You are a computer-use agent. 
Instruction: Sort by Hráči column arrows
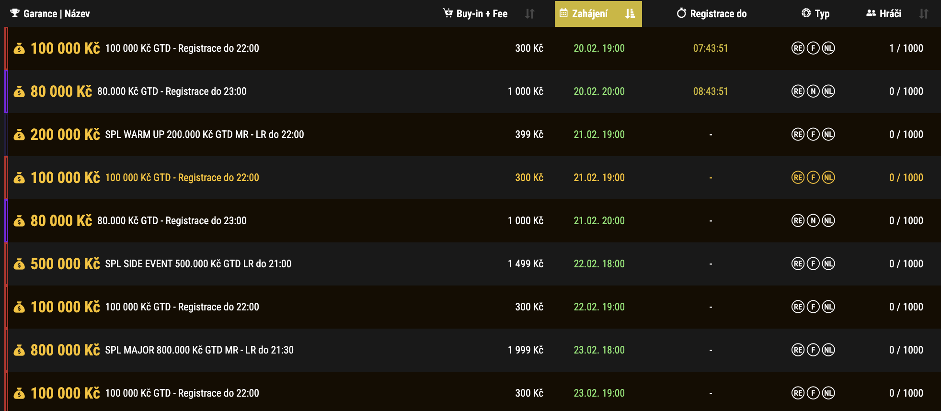point(924,14)
